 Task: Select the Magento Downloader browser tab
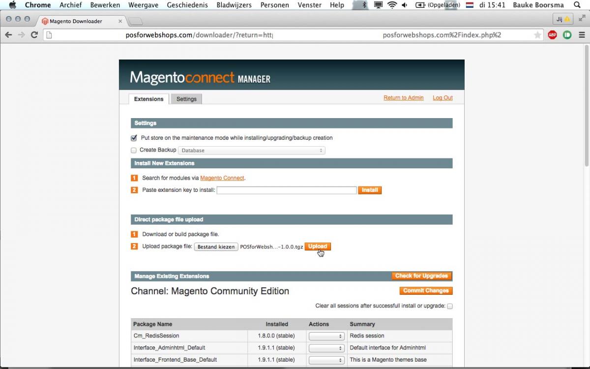point(81,21)
